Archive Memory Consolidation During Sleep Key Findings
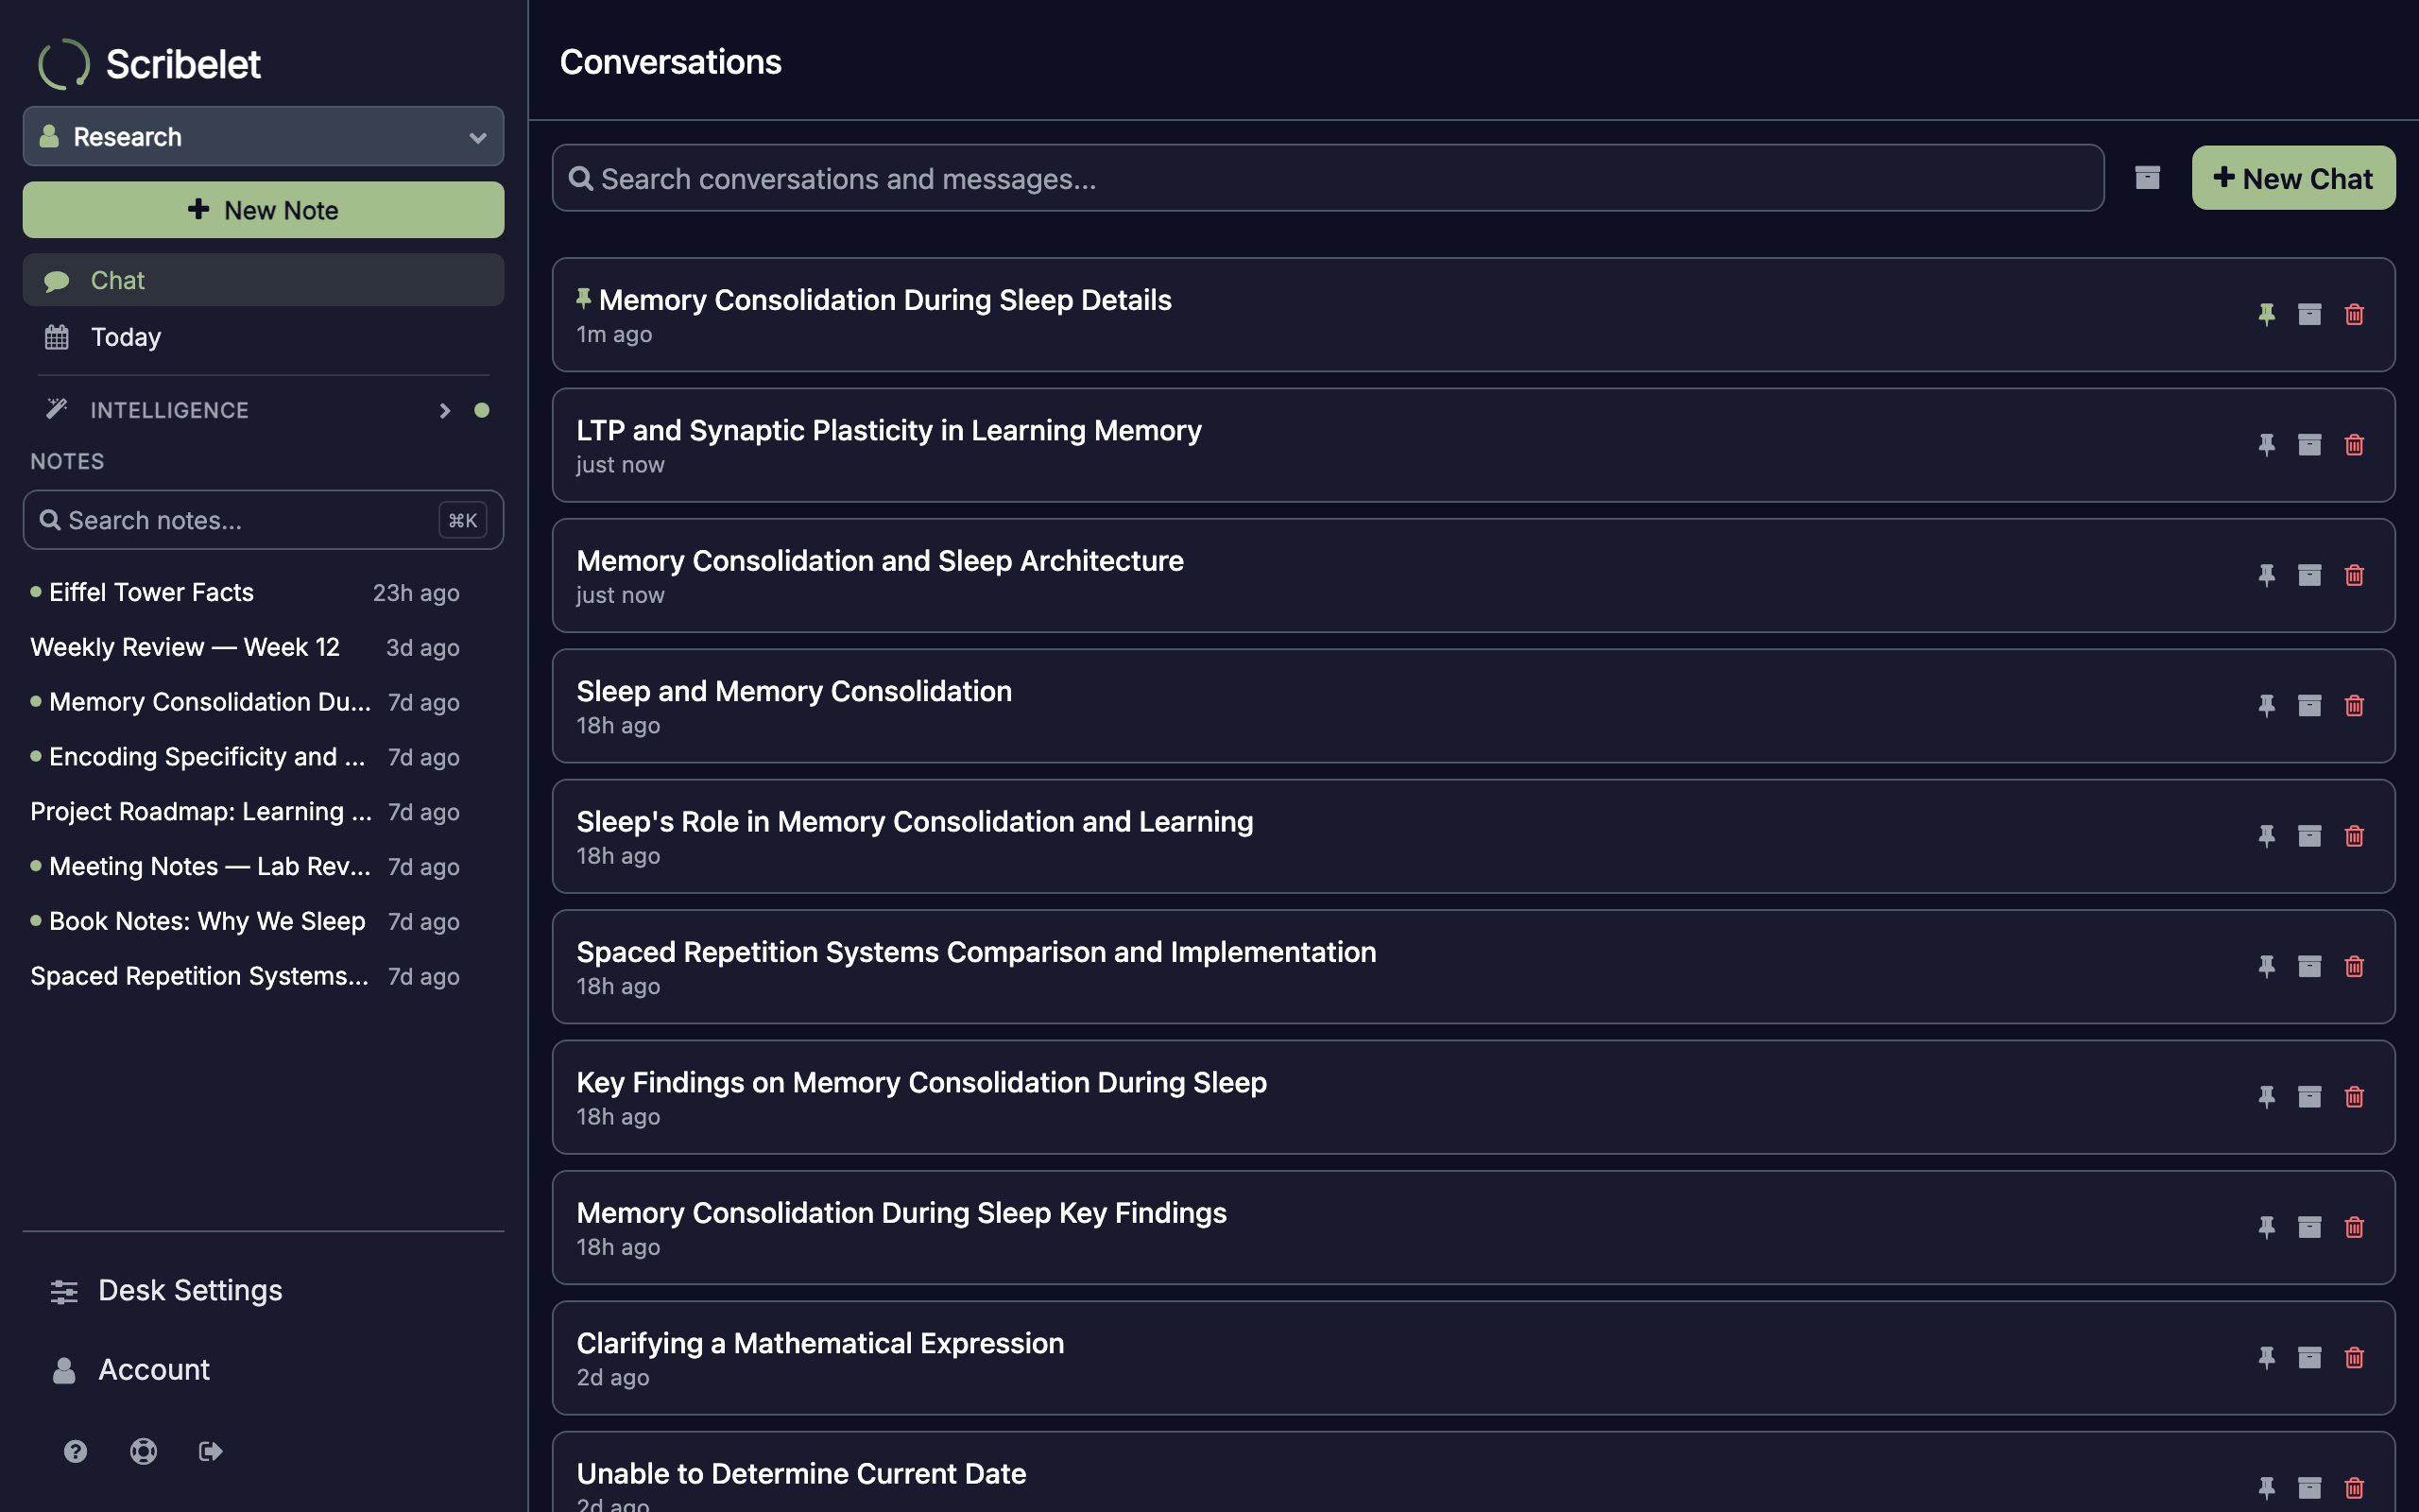The image size is (2419, 1512). pos(2309,1227)
